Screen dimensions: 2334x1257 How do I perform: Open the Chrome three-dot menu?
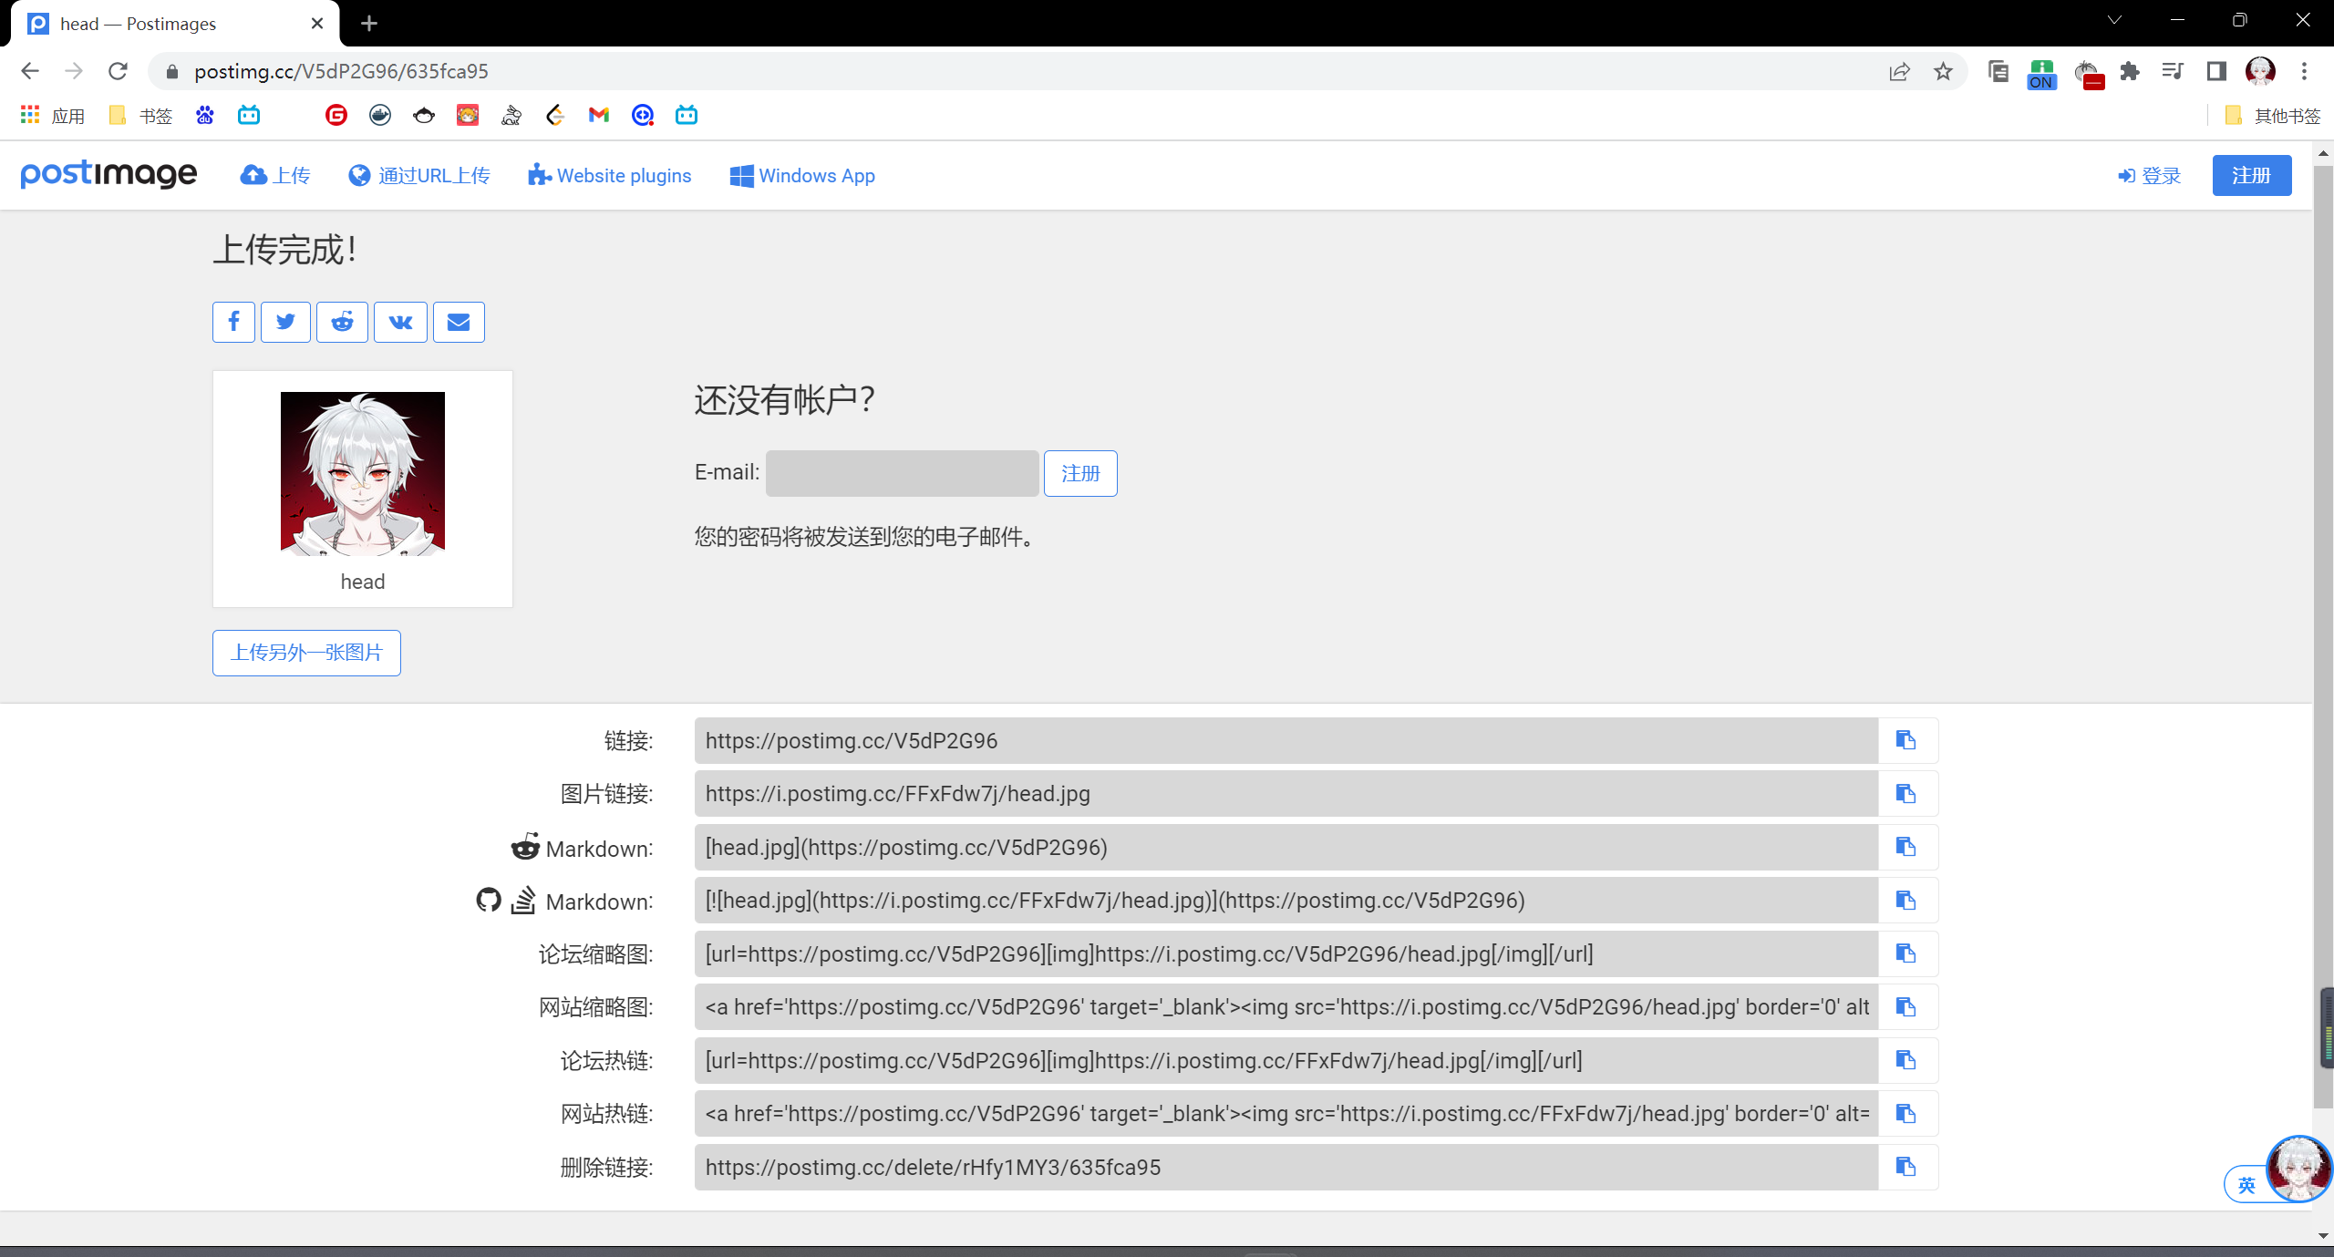2304,71
